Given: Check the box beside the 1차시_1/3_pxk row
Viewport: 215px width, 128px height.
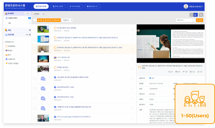Looking at the screenshot, I should pyautogui.click(x=35, y=118).
